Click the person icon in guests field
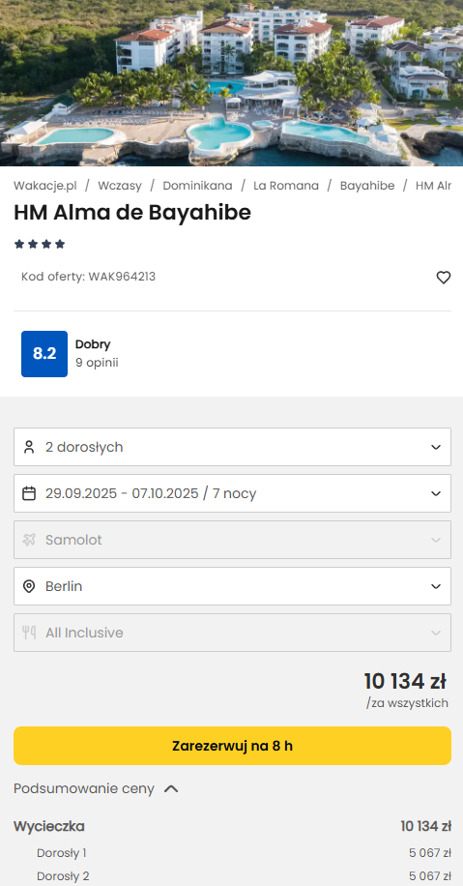Viewport: 463px width, 886px height. click(x=29, y=447)
